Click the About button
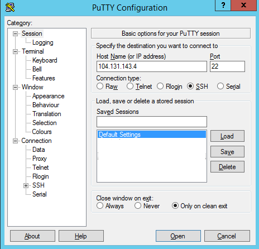259x249 pixels. (32, 236)
